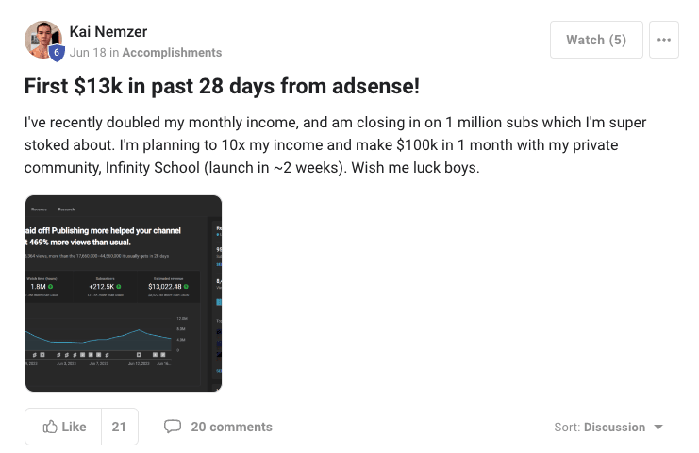699x453 pixels.
Task: Click the comment speech bubble icon
Action: point(173,427)
